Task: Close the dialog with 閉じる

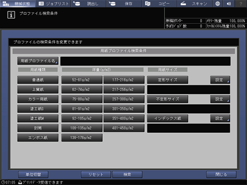Action: 221,175
